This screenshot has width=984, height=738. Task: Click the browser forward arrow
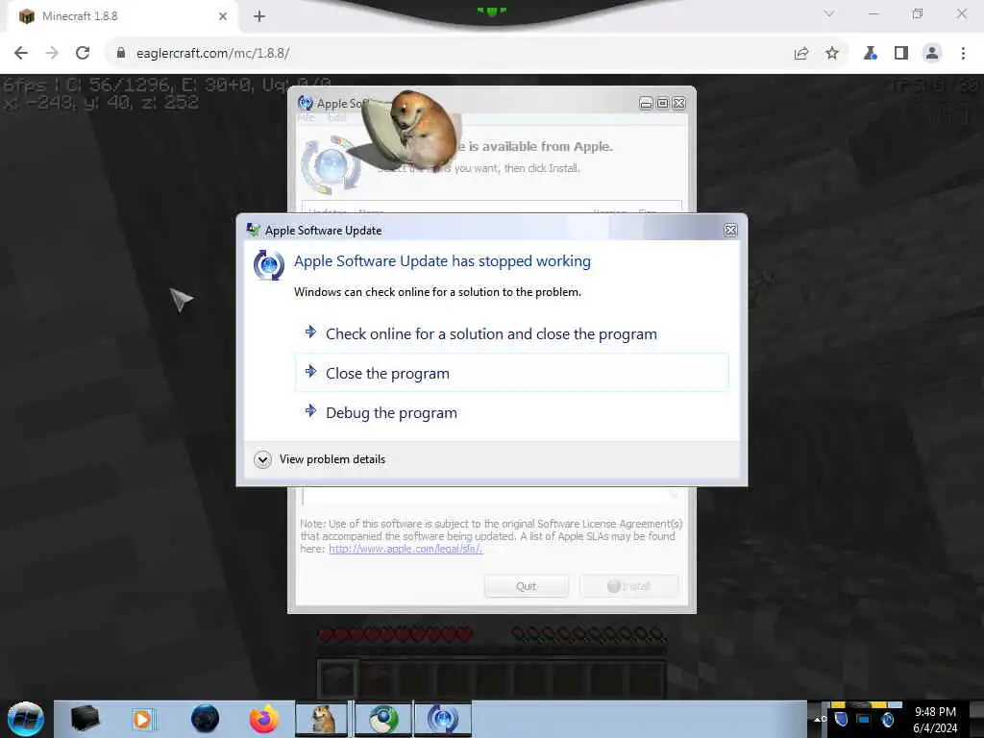52,54
